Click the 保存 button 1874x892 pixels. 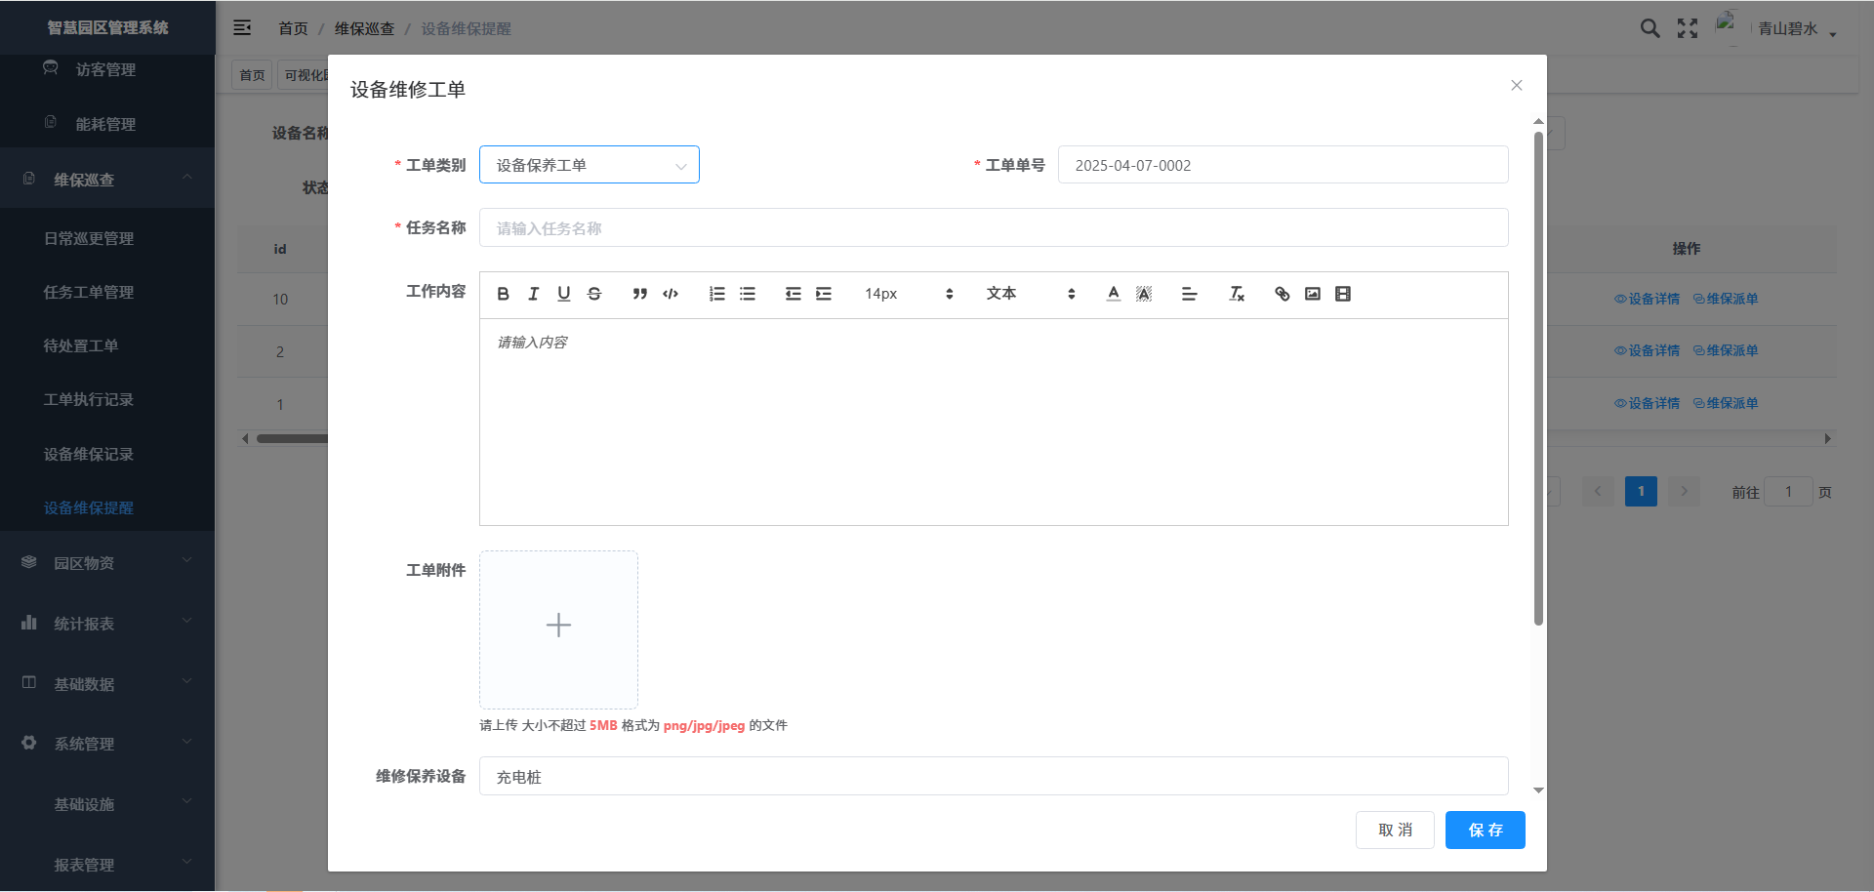click(1485, 830)
